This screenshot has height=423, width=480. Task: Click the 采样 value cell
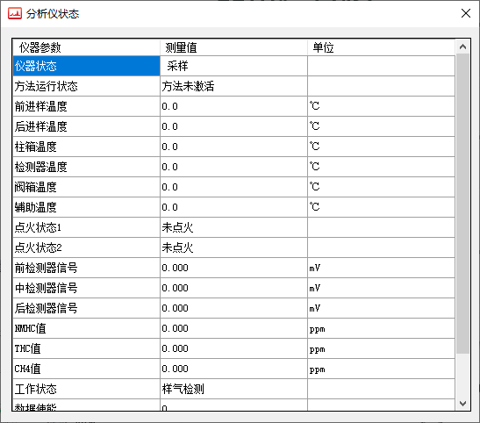click(x=233, y=66)
